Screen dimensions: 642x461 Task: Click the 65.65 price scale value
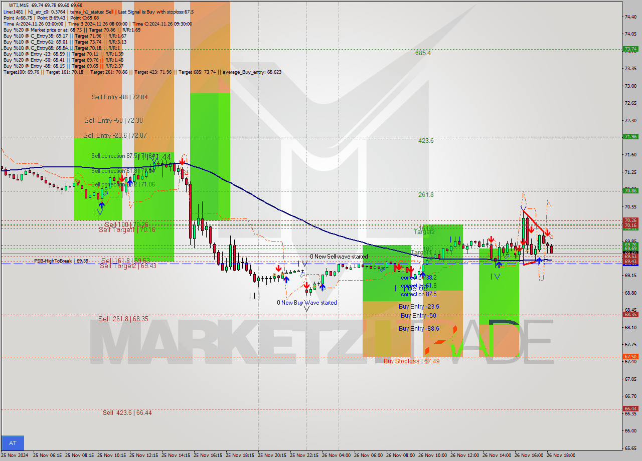click(630, 448)
